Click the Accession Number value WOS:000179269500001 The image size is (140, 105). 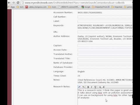90,13
